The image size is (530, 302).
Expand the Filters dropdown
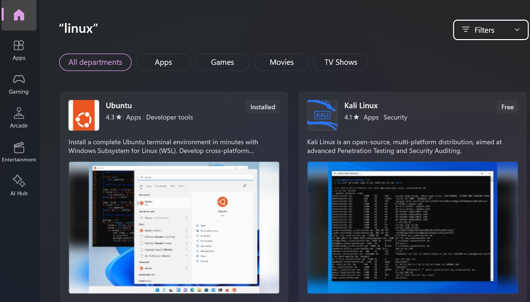pos(491,30)
